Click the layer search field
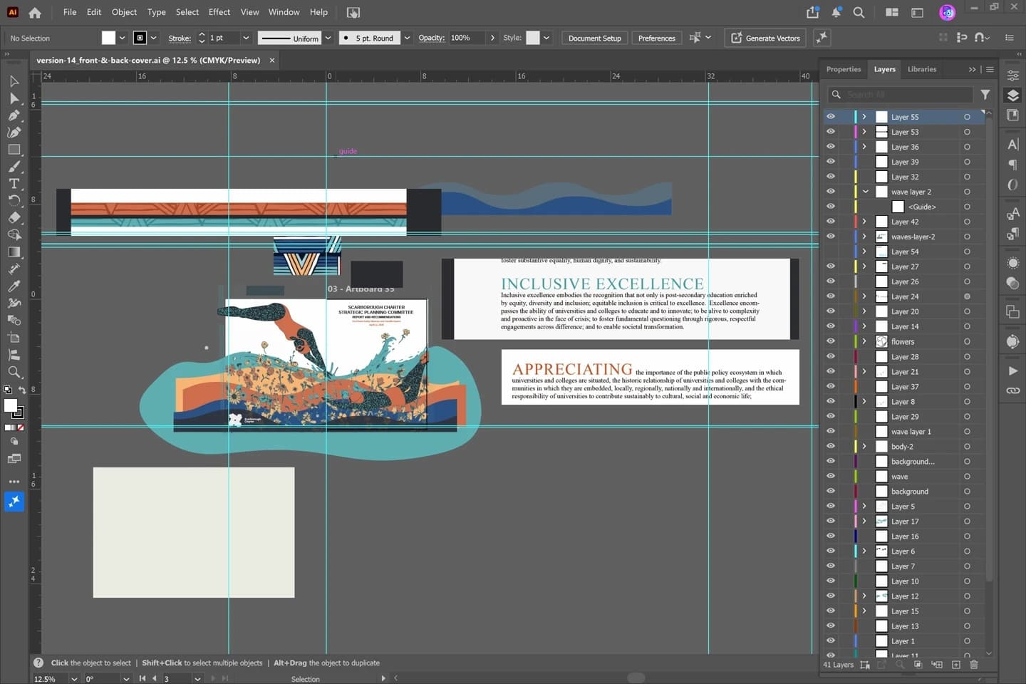Viewport: 1026px width, 684px height. [x=901, y=94]
